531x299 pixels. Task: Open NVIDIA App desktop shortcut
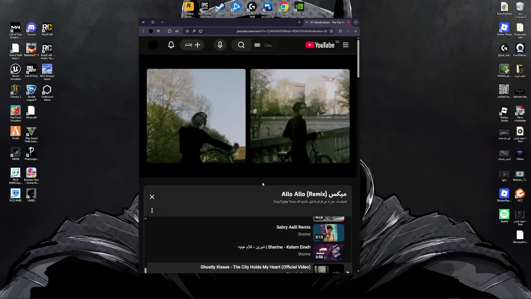click(299, 9)
